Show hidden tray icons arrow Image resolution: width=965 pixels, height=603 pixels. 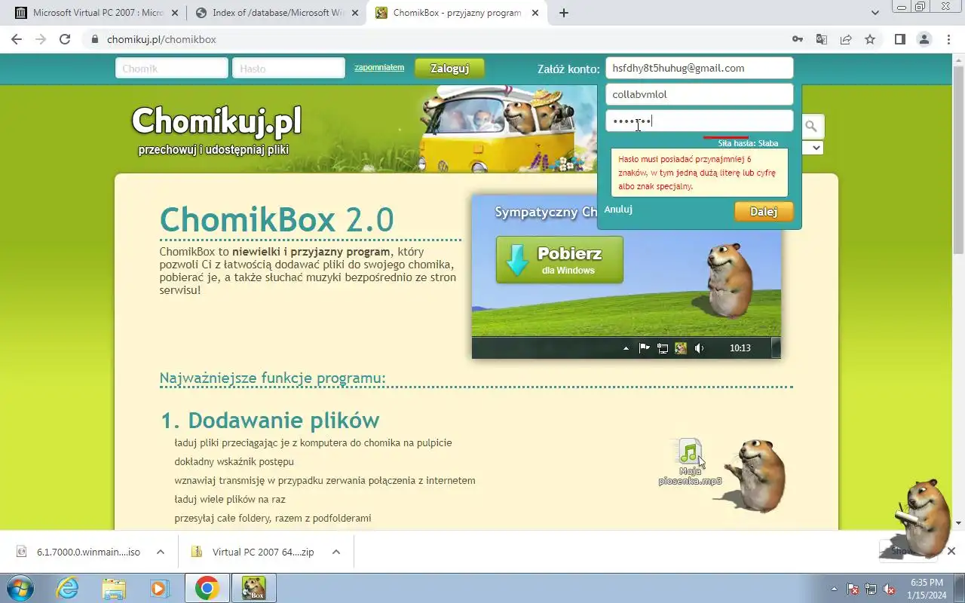(x=834, y=589)
